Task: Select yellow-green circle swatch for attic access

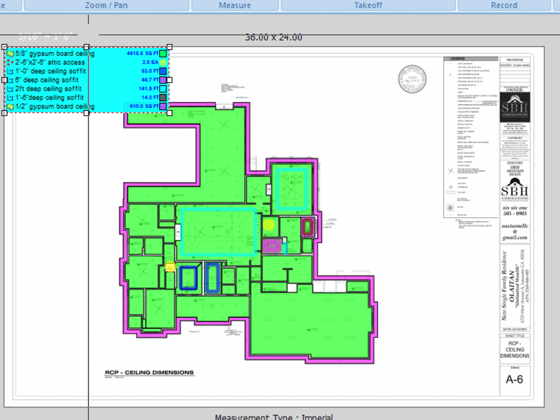Action: point(163,63)
